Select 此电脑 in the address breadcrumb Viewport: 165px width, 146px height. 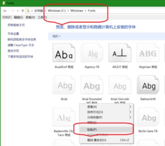click(39, 11)
